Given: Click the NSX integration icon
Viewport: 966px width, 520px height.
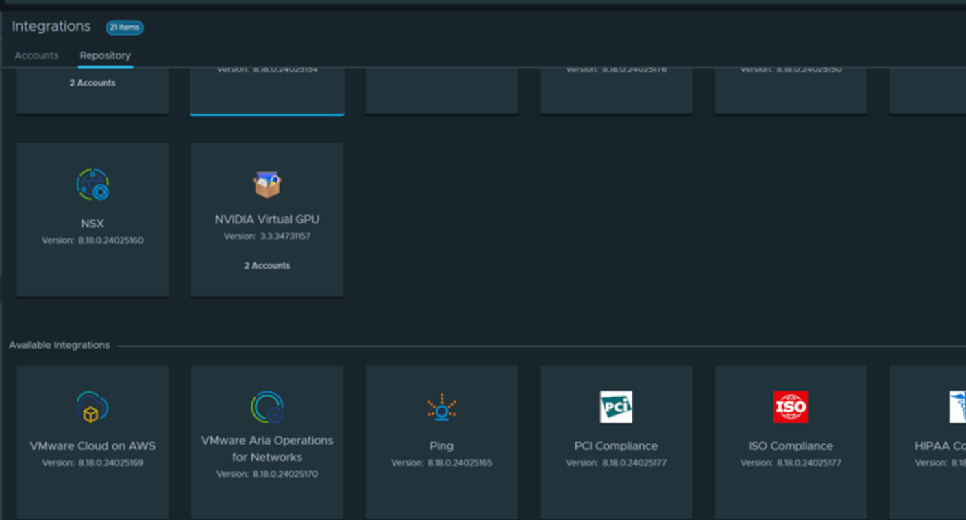Looking at the screenshot, I should click(x=92, y=184).
